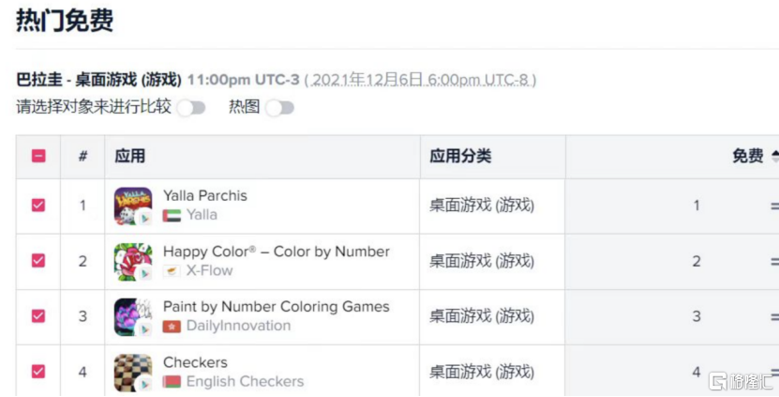Turn on the 热图 heatmap toggle
Screen dimensions: 779x397
(x=279, y=108)
